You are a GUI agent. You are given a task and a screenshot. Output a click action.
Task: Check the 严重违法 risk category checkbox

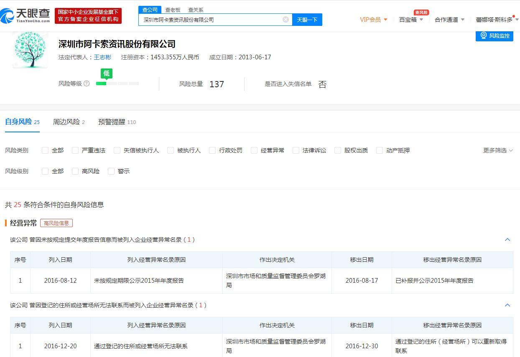(x=75, y=150)
